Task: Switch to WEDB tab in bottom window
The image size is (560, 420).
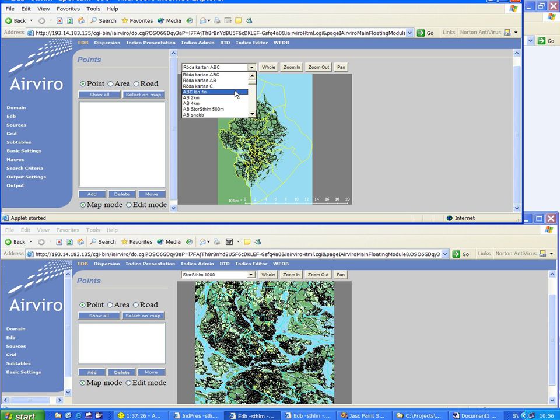Action: (281, 264)
